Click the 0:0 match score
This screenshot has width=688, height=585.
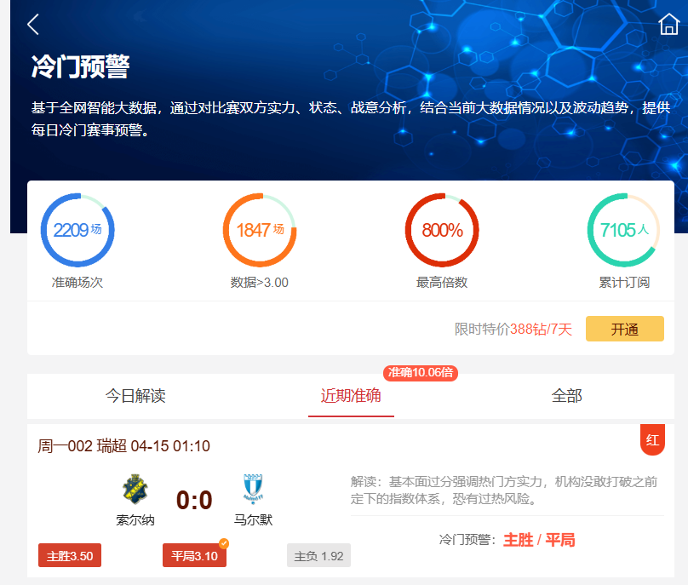[x=194, y=499]
